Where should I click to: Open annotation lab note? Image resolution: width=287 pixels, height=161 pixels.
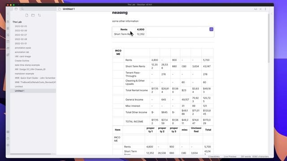(22, 52)
